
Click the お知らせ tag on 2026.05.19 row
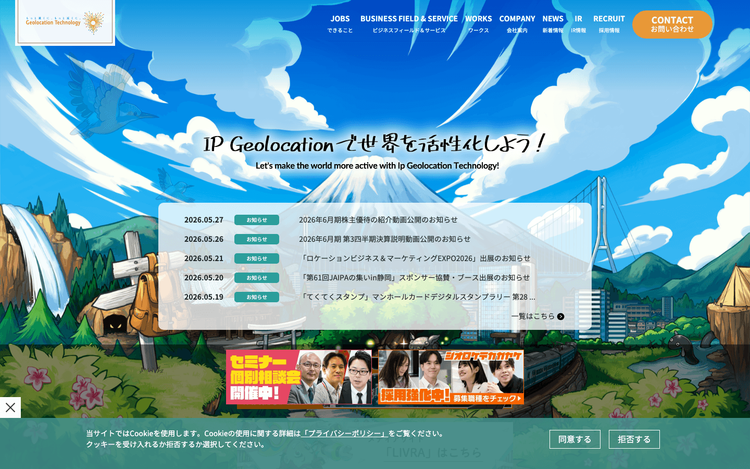tap(257, 297)
